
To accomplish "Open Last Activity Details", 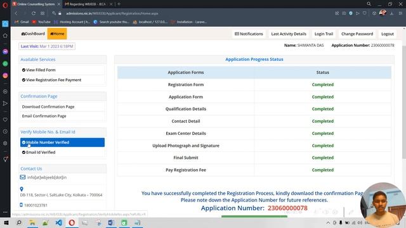I will pos(289,34).
